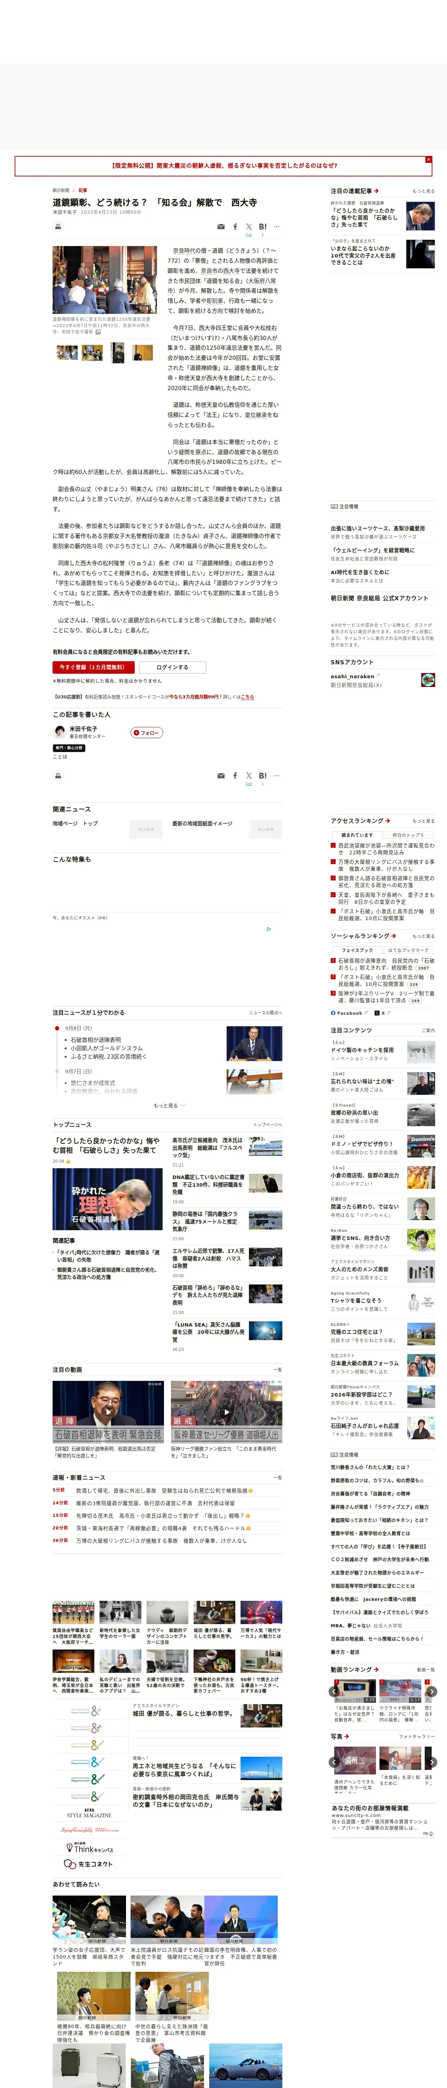Select the フェイスブック social ranking tab
This screenshot has height=2088, width=447.
pos(357,950)
